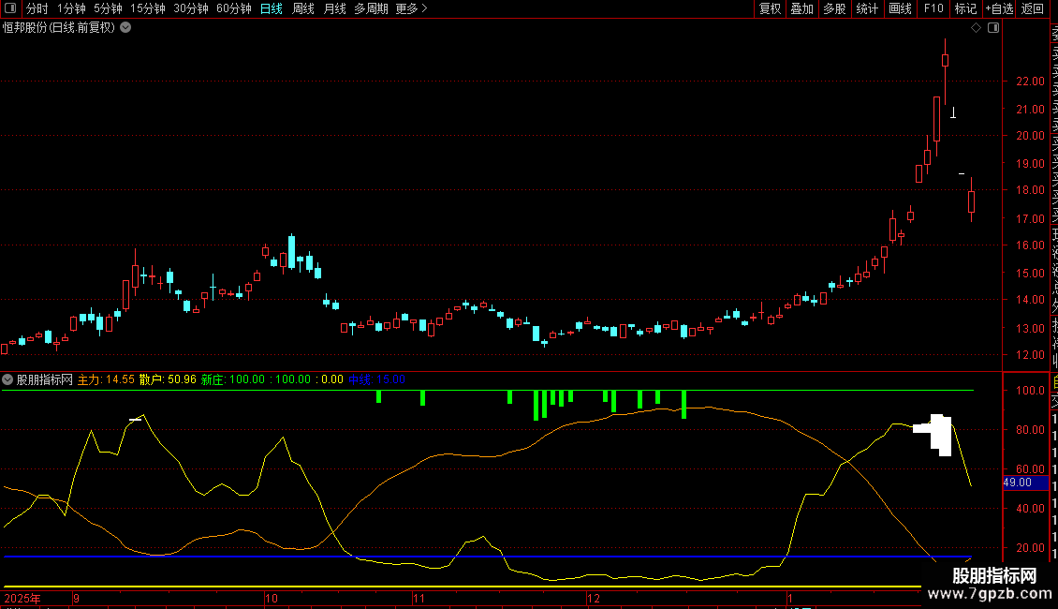Open the 复权 adjustment menu
Viewport: 1058px width, 609px height.
click(x=770, y=8)
